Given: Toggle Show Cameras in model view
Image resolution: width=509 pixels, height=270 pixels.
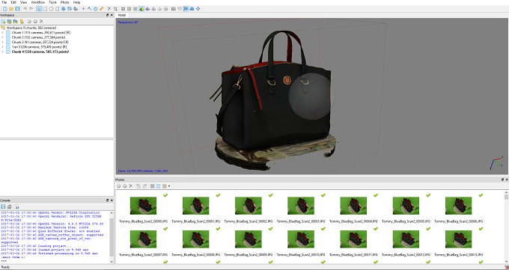Looking at the screenshot, I should click(x=174, y=9).
